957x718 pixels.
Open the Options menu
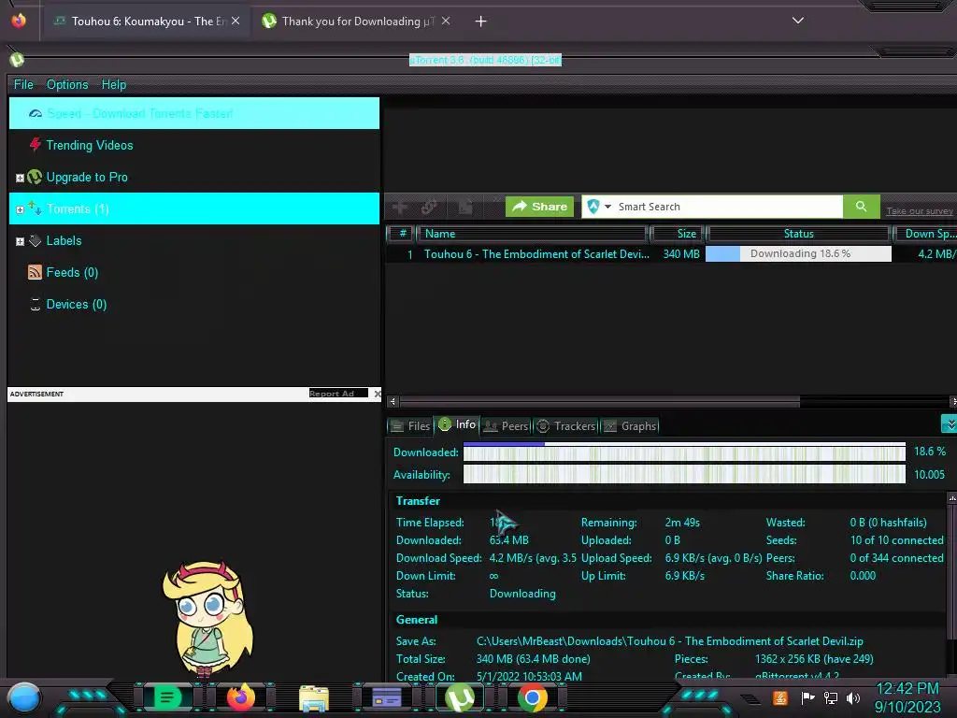pyautogui.click(x=67, y=84)
